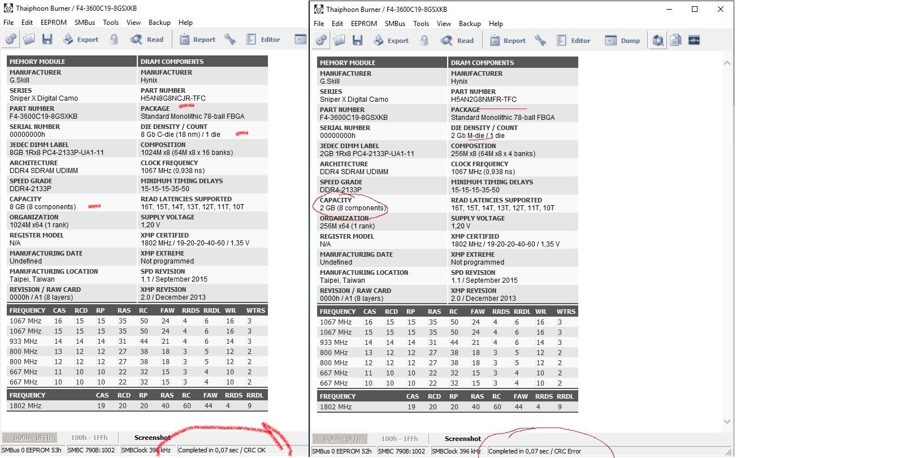Click Export in the right window toolbar
The width and height of the screenshot is (914, 458).
pyautogui.click(x=391, y=40)
